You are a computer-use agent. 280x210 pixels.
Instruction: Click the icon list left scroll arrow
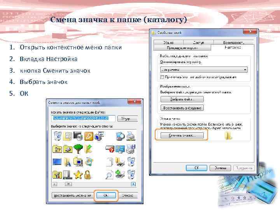coord(55,184)
